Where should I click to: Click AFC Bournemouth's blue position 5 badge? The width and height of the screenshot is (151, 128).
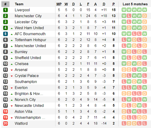point(5,34)
